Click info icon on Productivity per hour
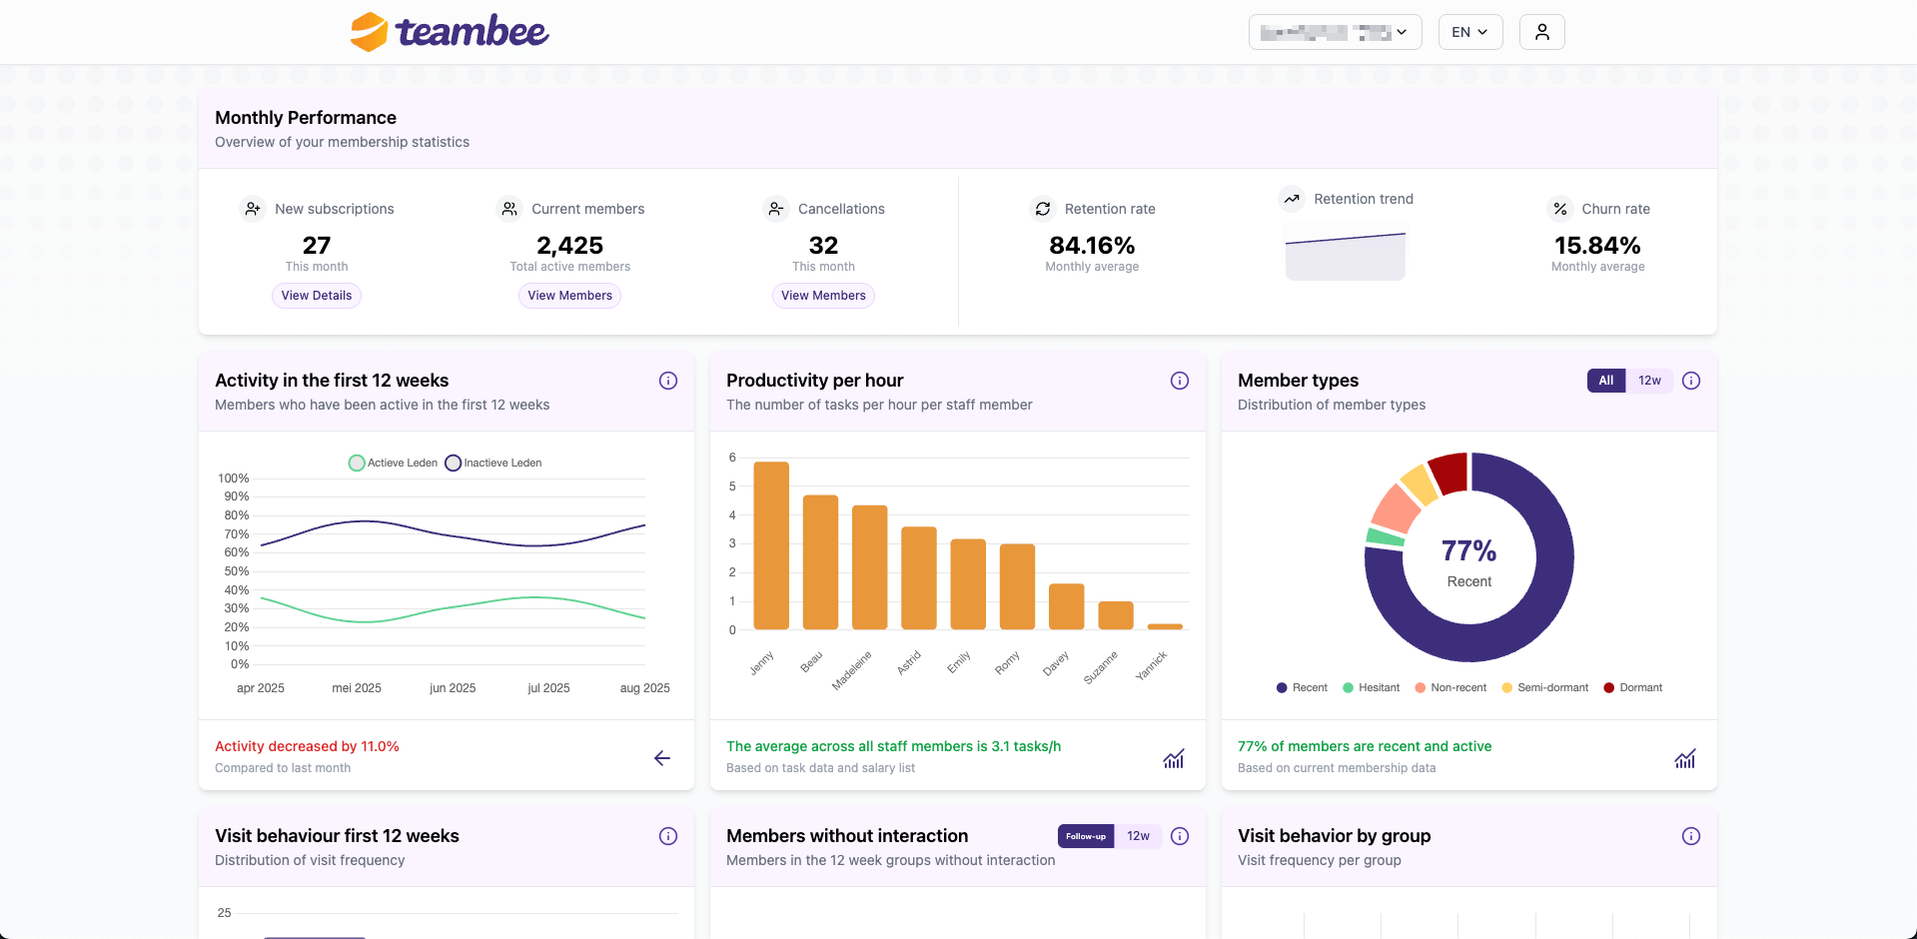Viewport: 1917px width, 939px height. 1180,381
